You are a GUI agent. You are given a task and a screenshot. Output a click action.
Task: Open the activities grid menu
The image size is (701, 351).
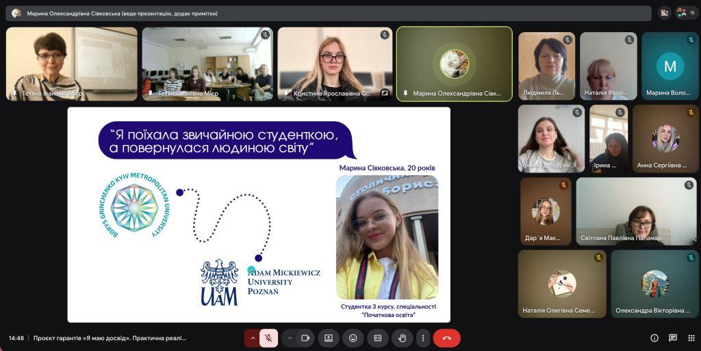click(691, 338)
